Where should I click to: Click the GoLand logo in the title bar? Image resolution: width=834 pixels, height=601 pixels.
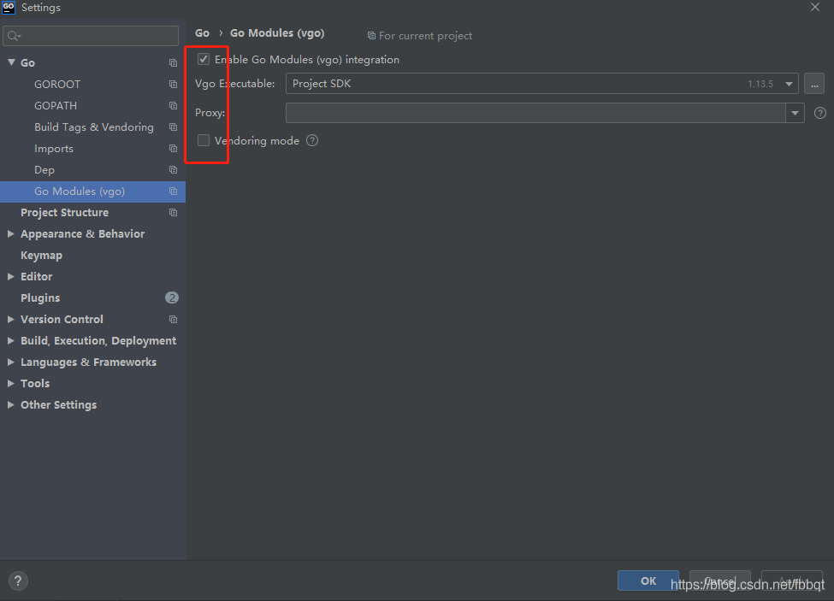click(9, 7)
